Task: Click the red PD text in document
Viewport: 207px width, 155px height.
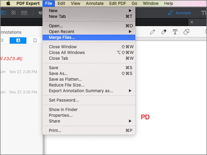Action: click(x=145, y=117)
